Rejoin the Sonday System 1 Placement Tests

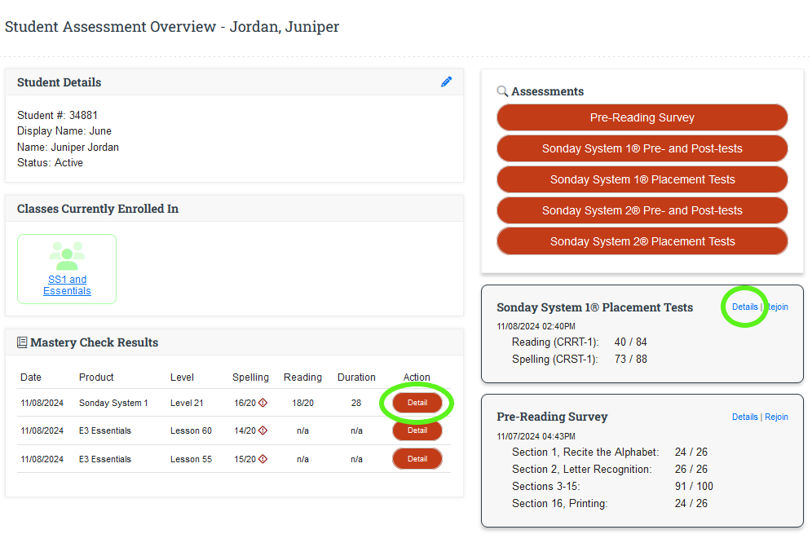776,307
